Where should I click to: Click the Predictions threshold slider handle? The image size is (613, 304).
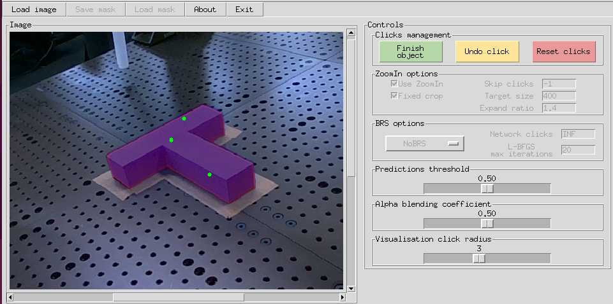pos(487,189)
